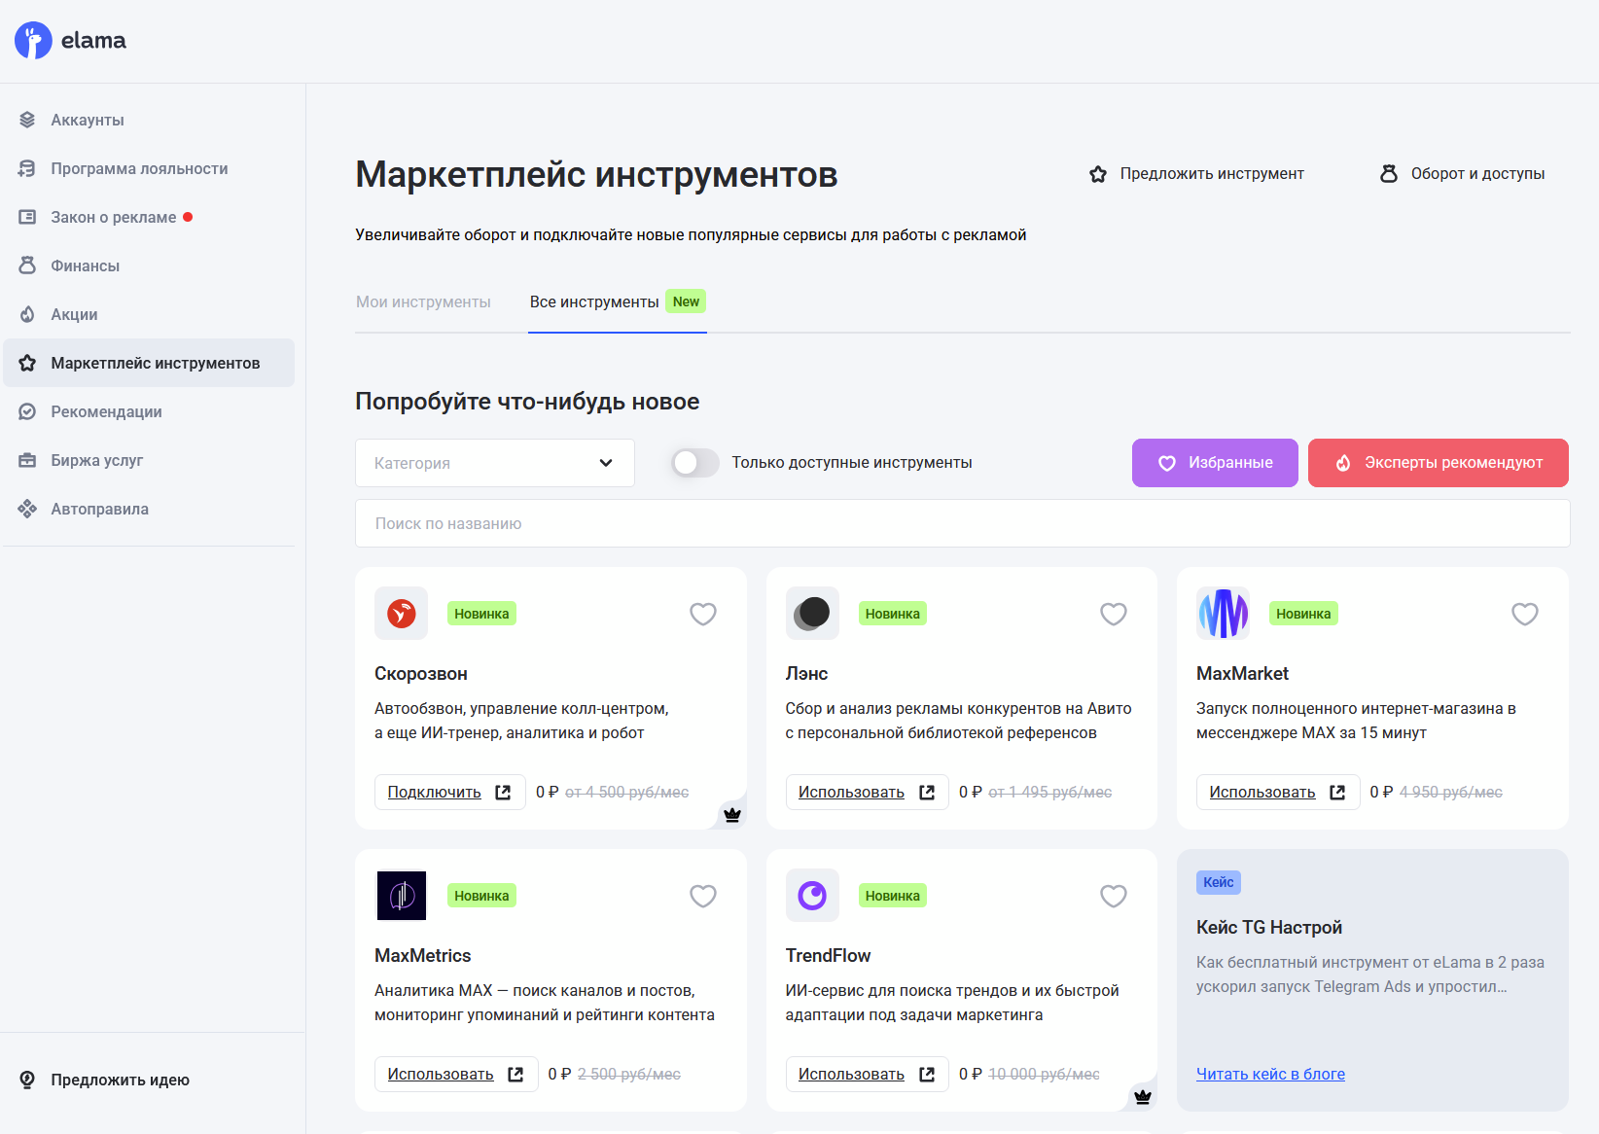This screenshot has width=1599, height=1134.
Task: Click Использовать for MaxMarket
Action: [x=1277, y=793]
